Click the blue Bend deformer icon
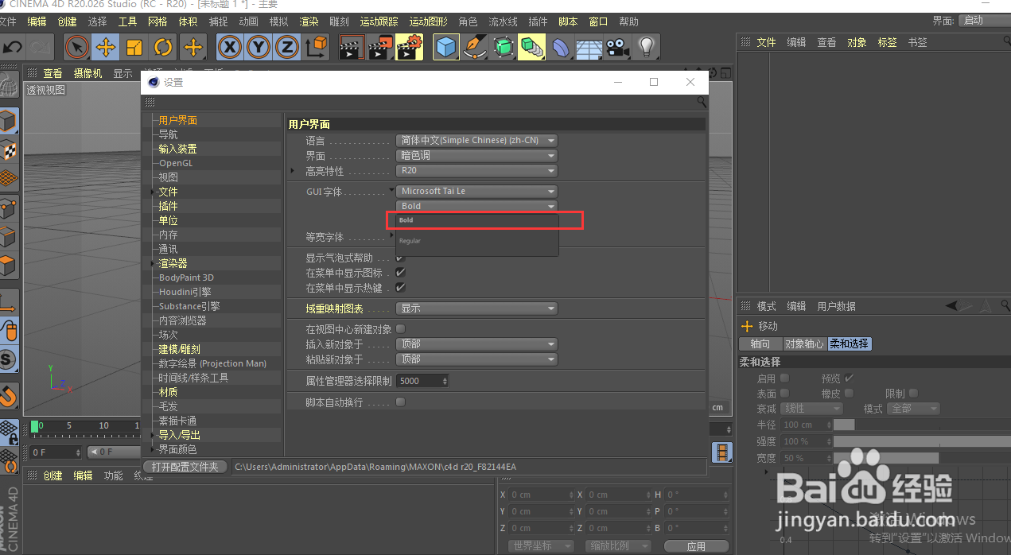 pyautogui.click(x=561, y=48)
